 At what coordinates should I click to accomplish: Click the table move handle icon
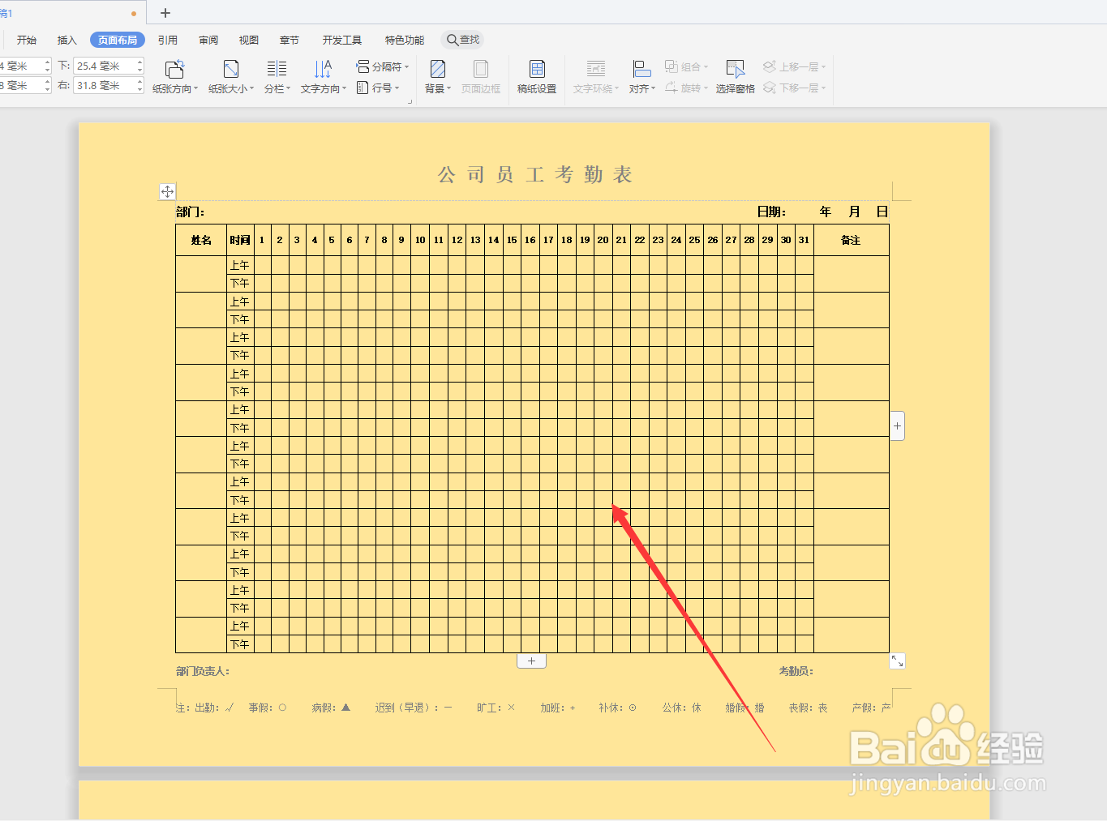pos(167,192)
